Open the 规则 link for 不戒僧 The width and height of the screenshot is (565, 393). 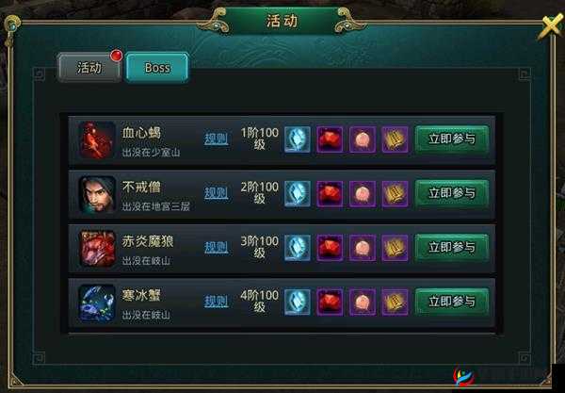(217, 193)
